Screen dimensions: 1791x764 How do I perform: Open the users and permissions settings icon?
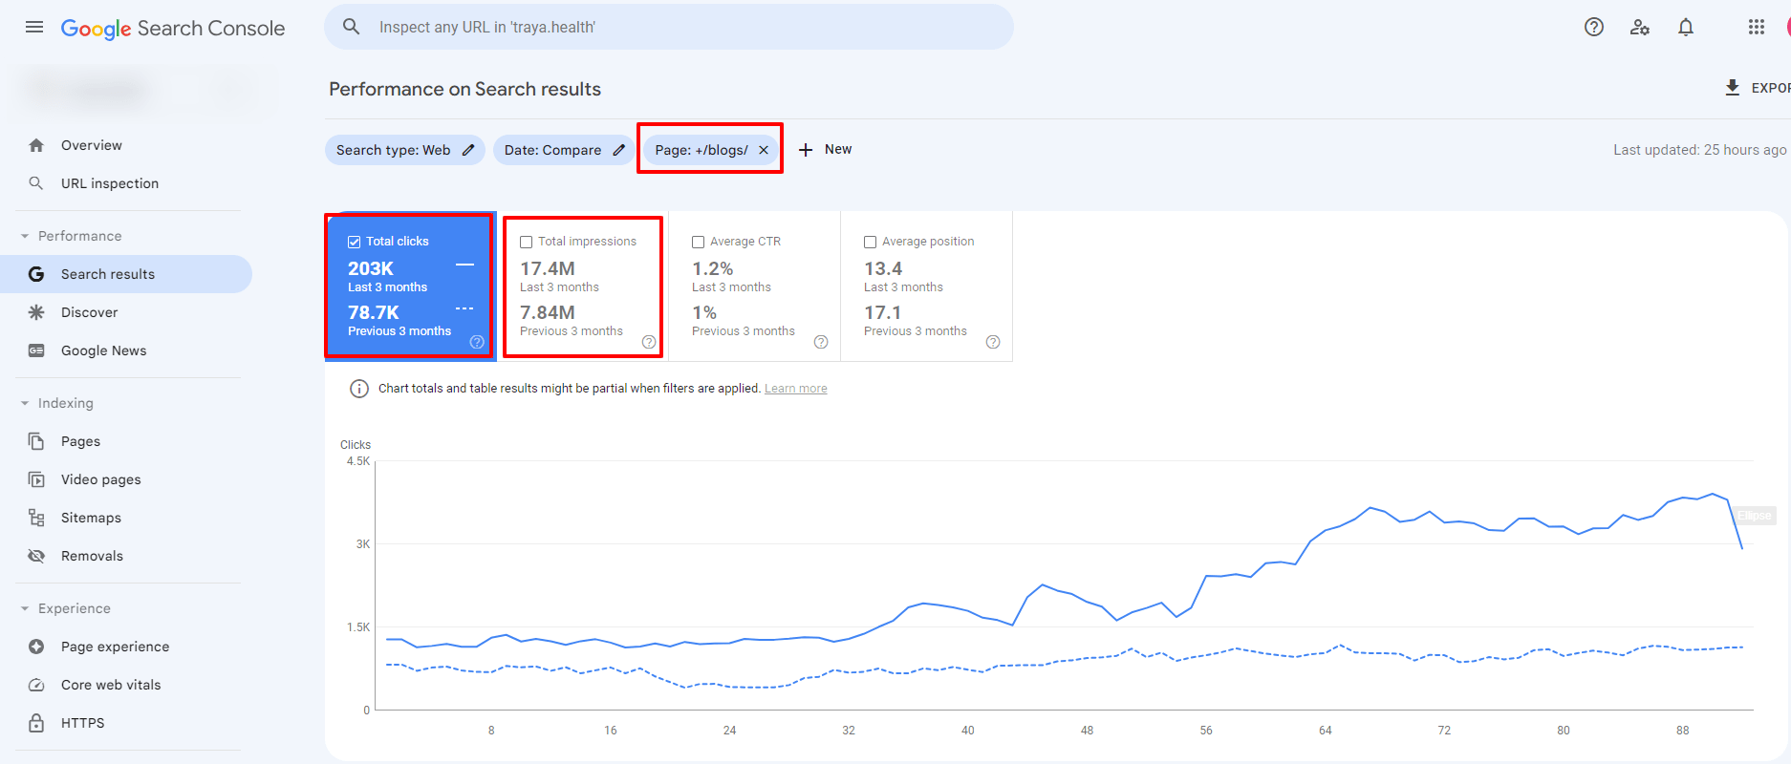pyautogui.click(x=1639, y=27)
